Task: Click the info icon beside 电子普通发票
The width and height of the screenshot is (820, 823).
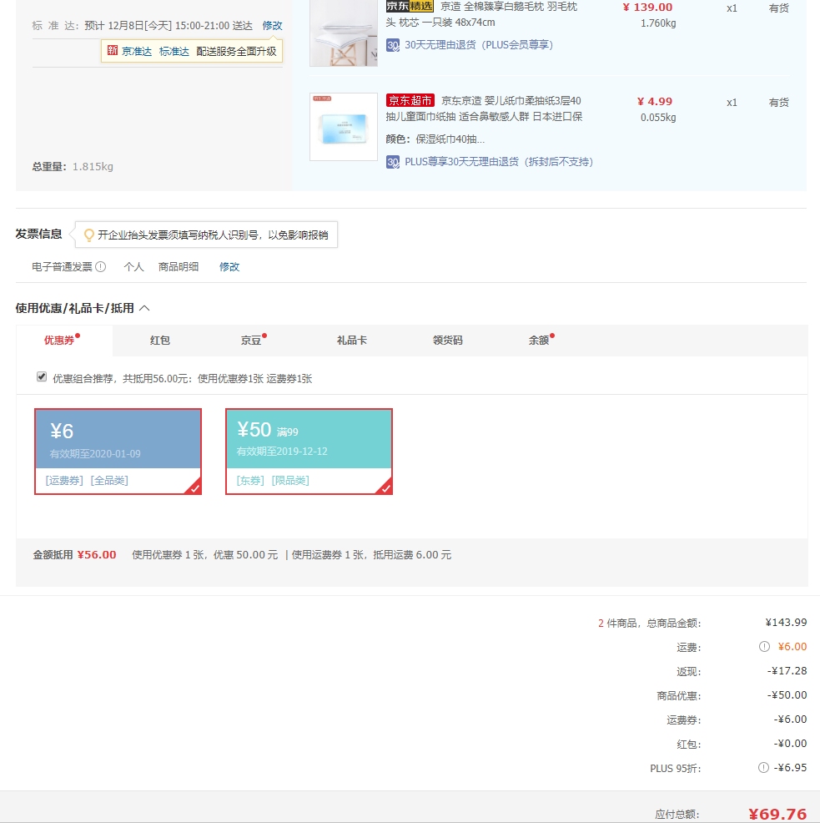Action: (x=101, y=266)
